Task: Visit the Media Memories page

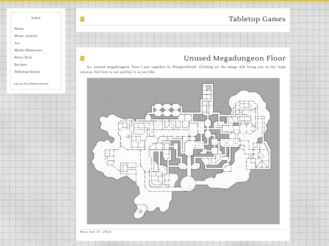Action: tap(28, 50)
